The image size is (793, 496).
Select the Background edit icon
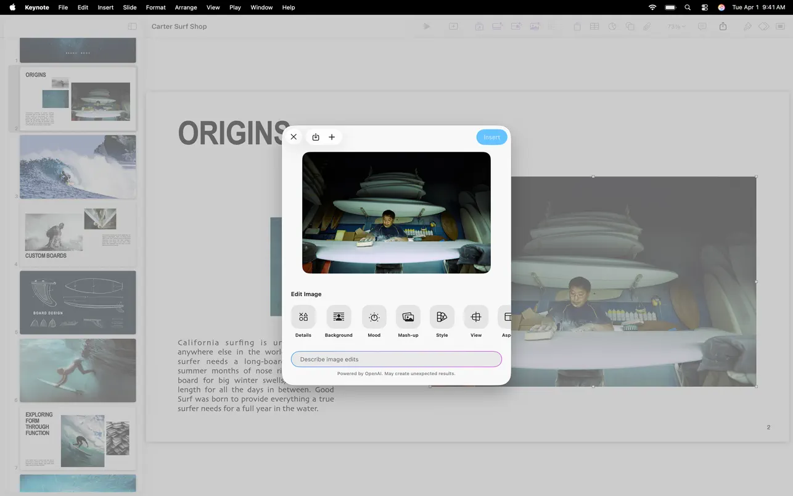(339, 317)
